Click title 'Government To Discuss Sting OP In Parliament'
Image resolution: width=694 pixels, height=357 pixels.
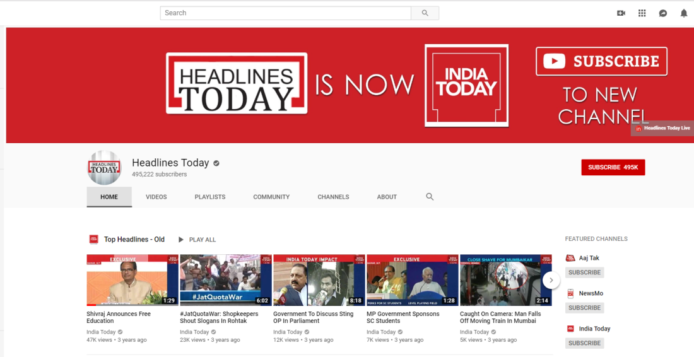coord(314,317)
